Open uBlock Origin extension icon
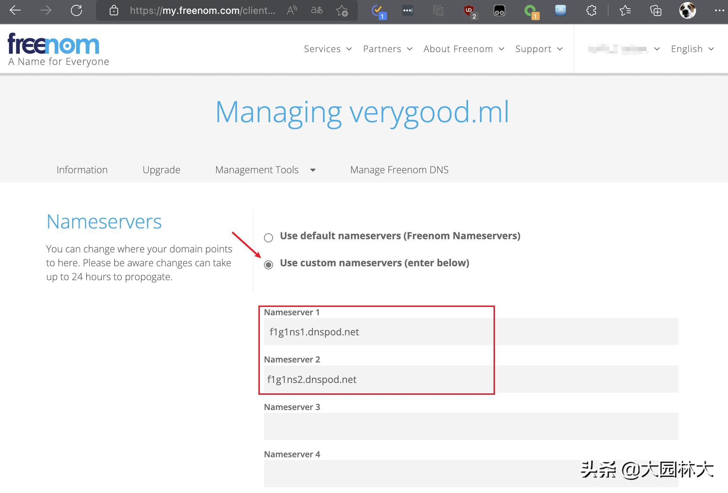This screenshot has width=728, height=493. (469, 11)
